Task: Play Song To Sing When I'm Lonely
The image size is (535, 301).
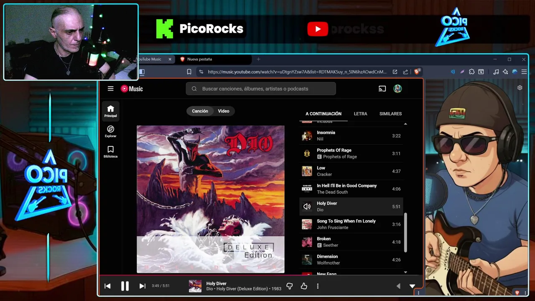Action: 351,224
